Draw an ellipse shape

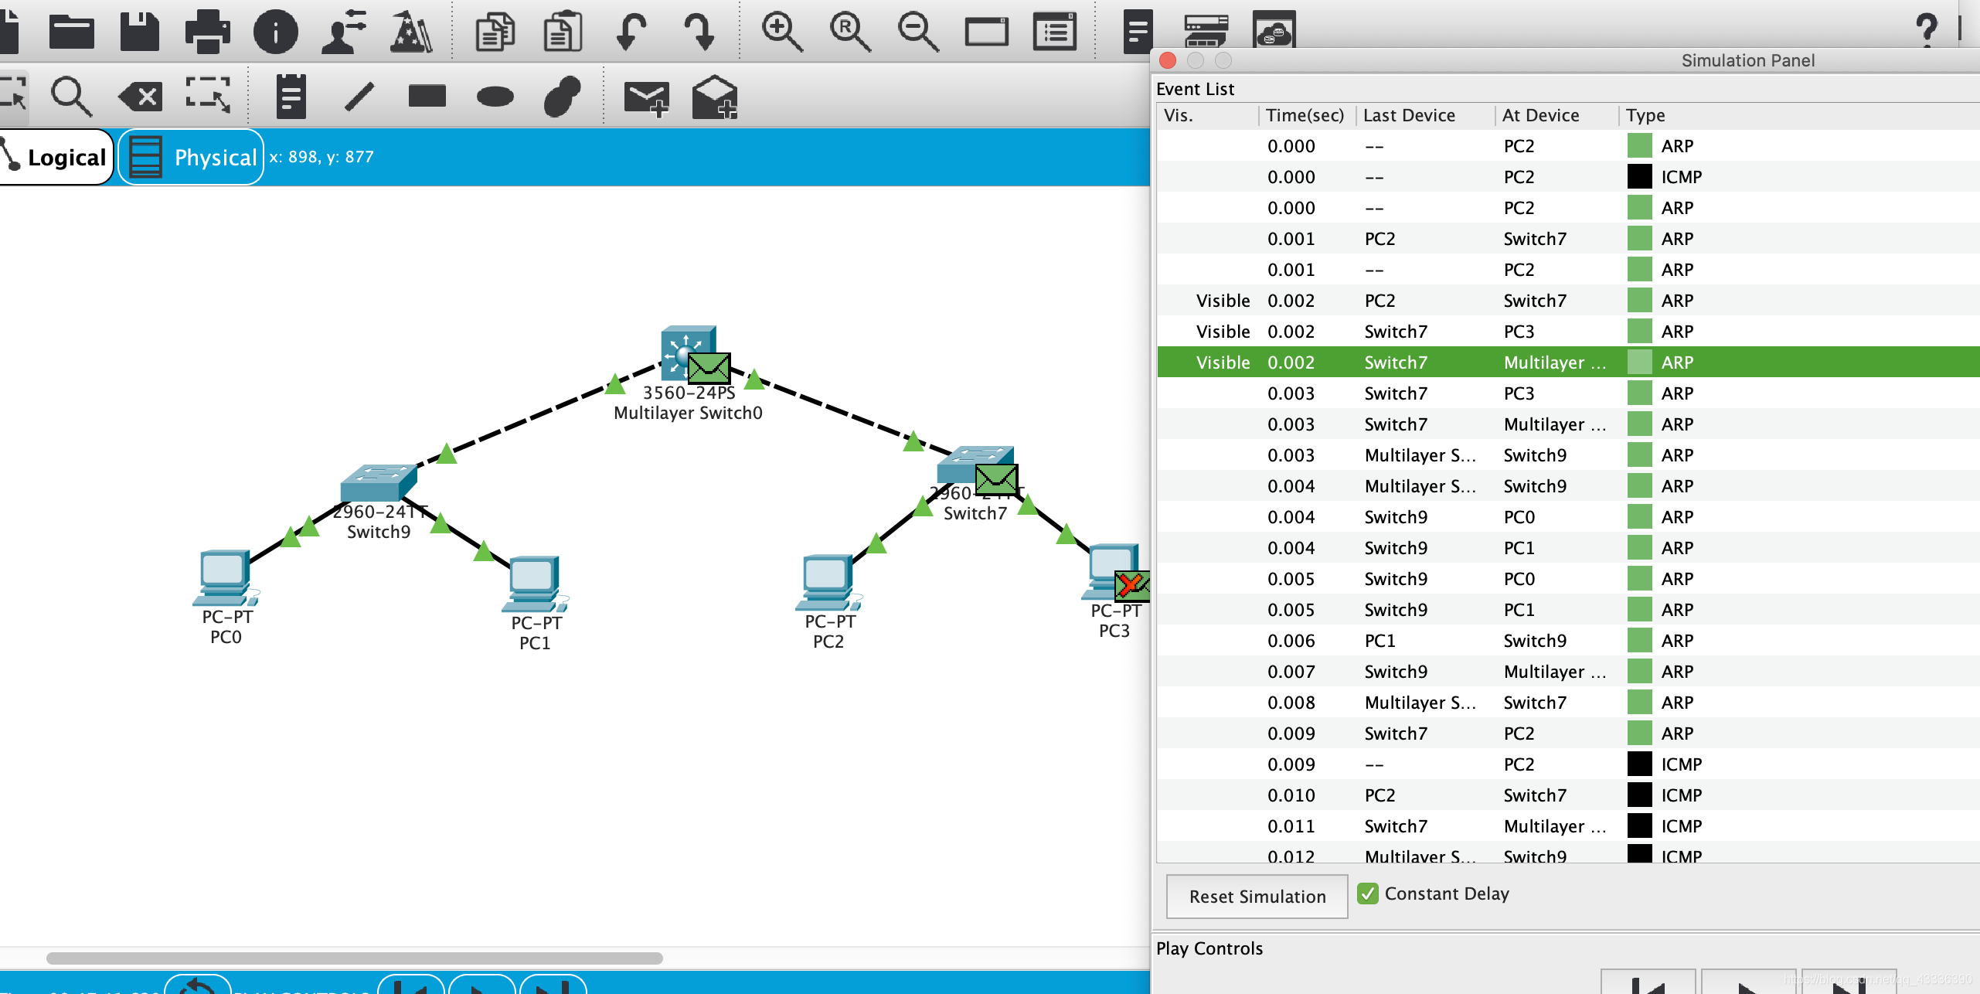pyautogui.click(x=495, y=97)
